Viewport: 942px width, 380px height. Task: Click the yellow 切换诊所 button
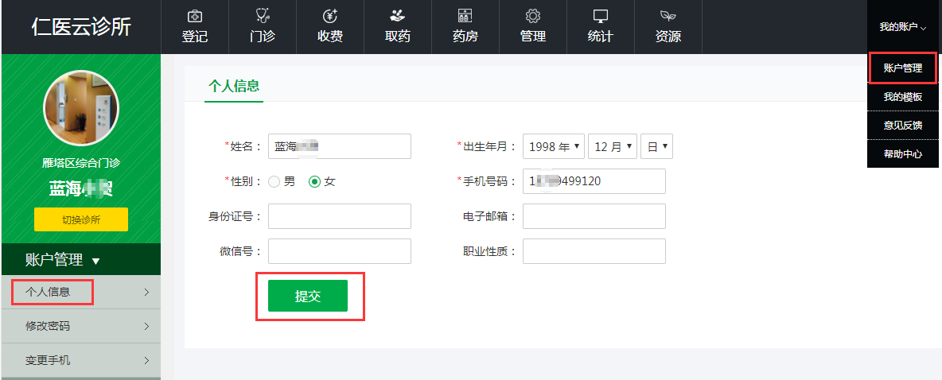(x=80, y=219)
